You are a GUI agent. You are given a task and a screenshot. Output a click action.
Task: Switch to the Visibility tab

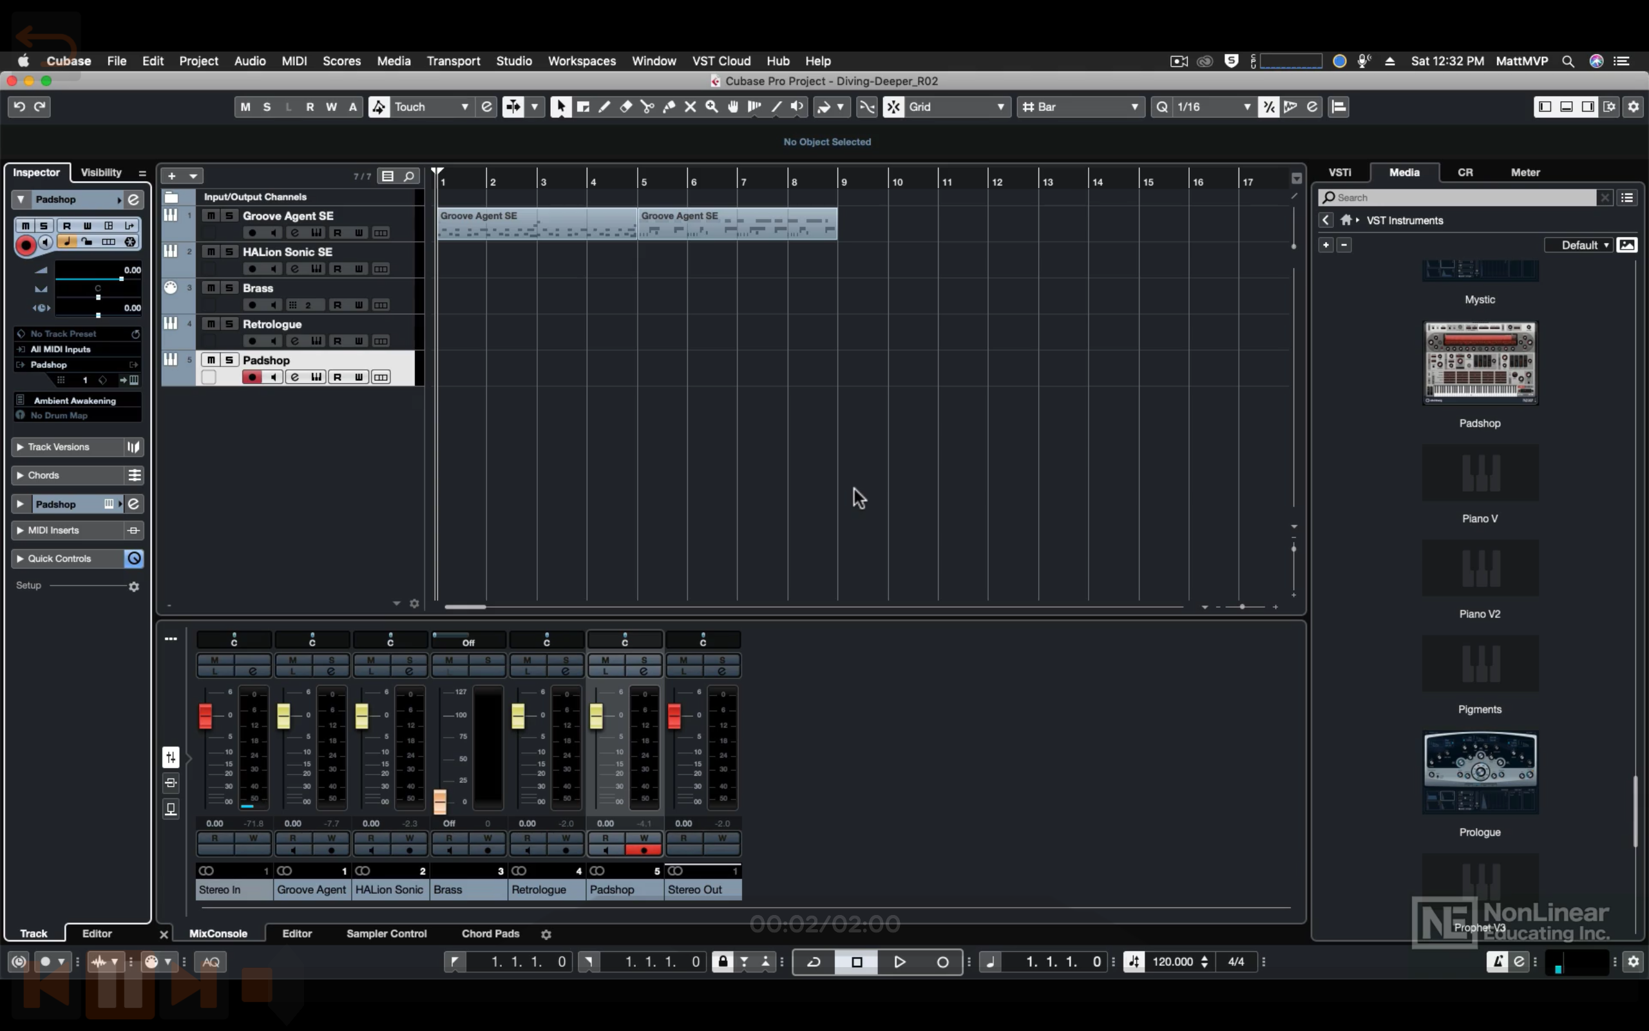(x=101, y=173)
